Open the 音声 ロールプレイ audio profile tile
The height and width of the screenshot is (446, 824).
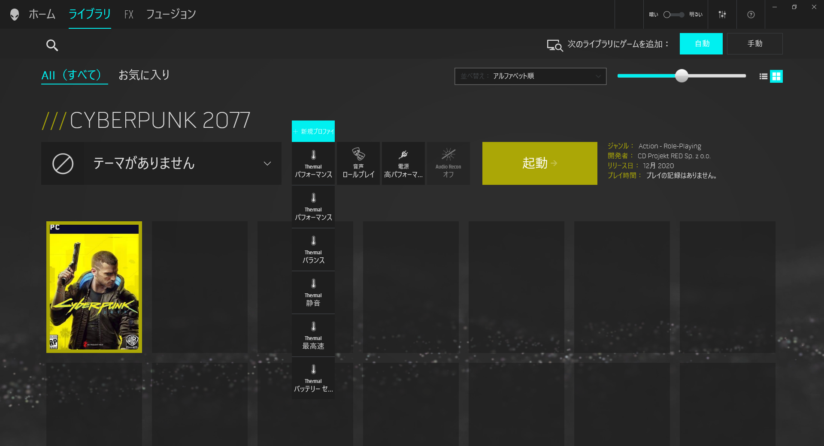pos(358,163)
